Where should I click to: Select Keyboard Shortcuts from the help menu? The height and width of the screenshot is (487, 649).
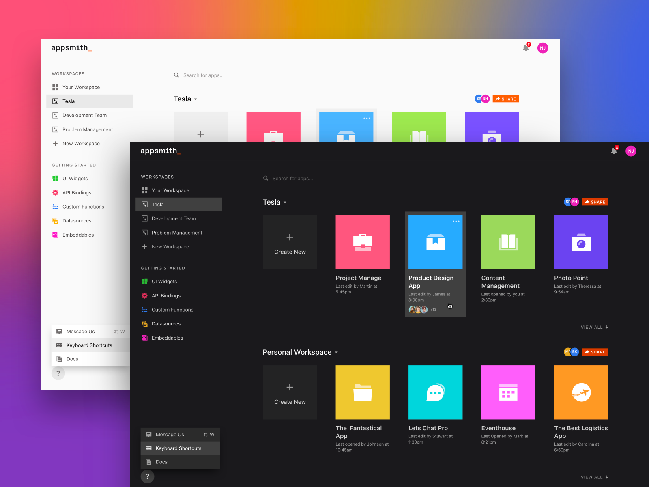[x=178, y=448]
